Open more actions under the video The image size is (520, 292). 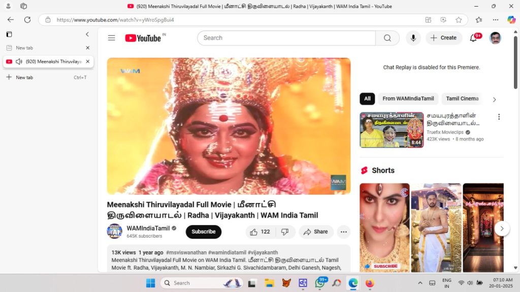(x=344, y=232)
